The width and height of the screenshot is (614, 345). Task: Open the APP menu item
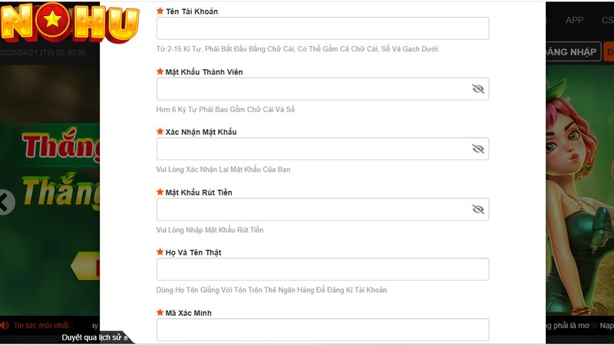click(574, 21)
